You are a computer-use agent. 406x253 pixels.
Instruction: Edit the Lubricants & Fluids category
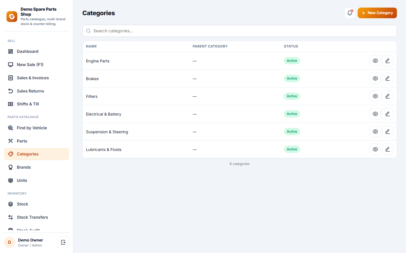pos(388,149)
